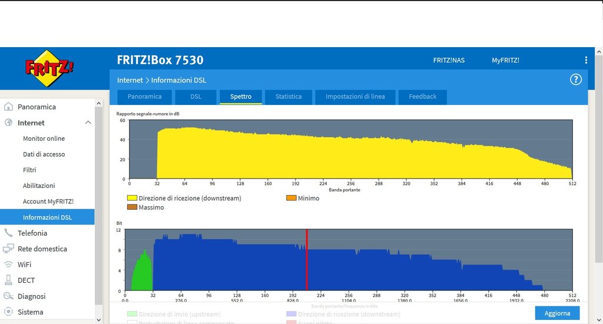Open Telefonia menu entry
This screenshot has height=324, width=603.
(x=32, y=233)
